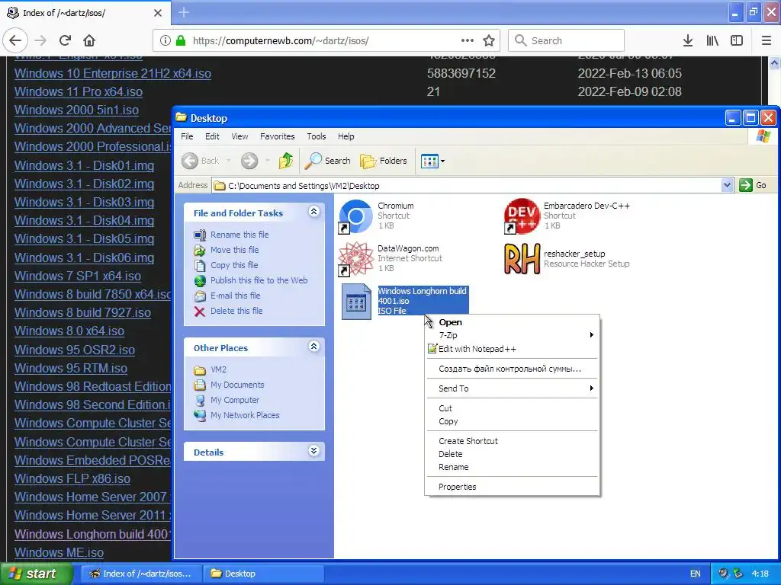Click the Firefox Search input field
Image resolution: width=781 pixels, height=585 pixels.
(x=566, y=40)
